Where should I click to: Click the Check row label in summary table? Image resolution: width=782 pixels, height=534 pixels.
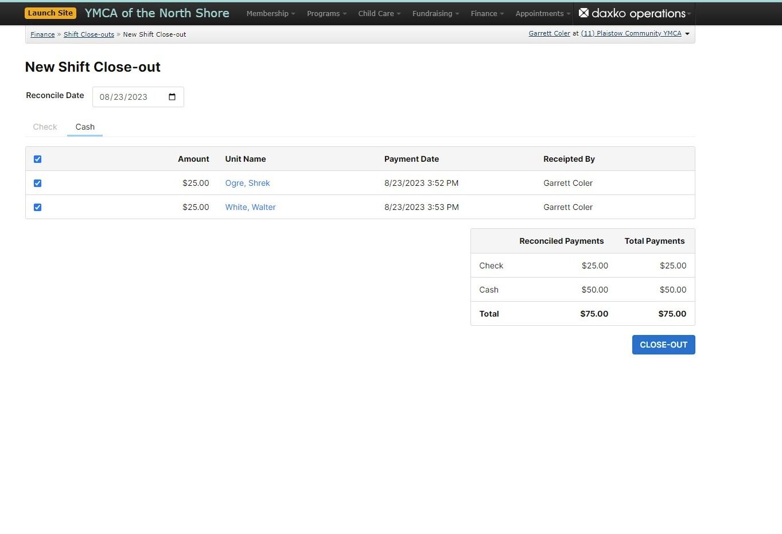pos(491,266)
